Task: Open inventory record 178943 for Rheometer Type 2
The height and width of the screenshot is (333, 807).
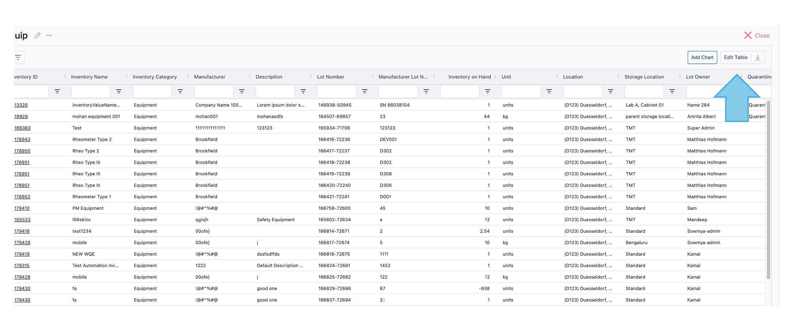Action: pos(22,139)
